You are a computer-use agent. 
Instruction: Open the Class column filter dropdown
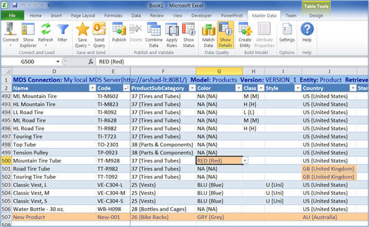[x=261, y=88]
